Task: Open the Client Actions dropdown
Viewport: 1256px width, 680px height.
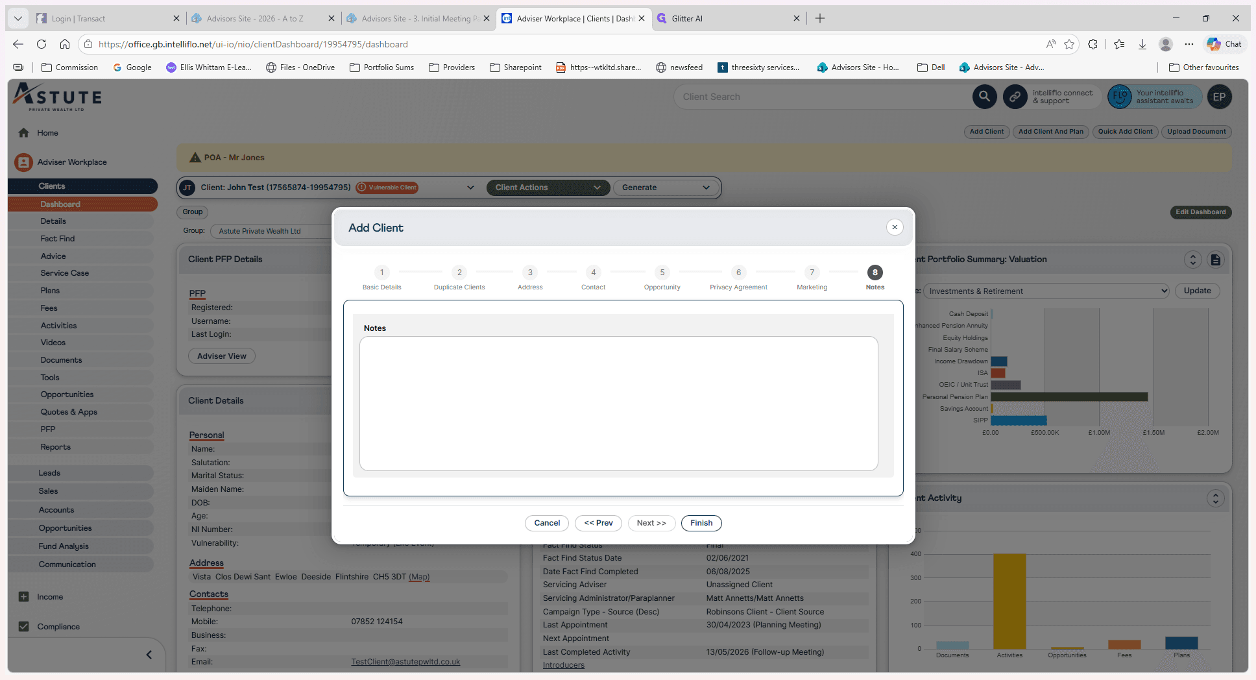Action: (x=548, y=188)
